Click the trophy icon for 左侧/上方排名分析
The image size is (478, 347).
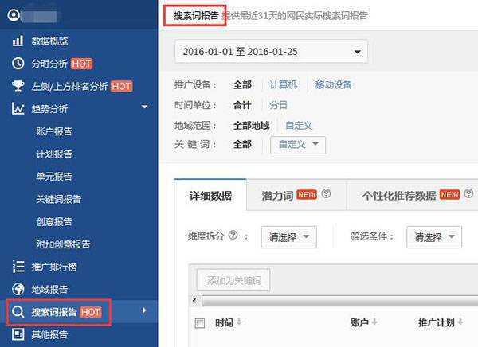coord(18,86)
